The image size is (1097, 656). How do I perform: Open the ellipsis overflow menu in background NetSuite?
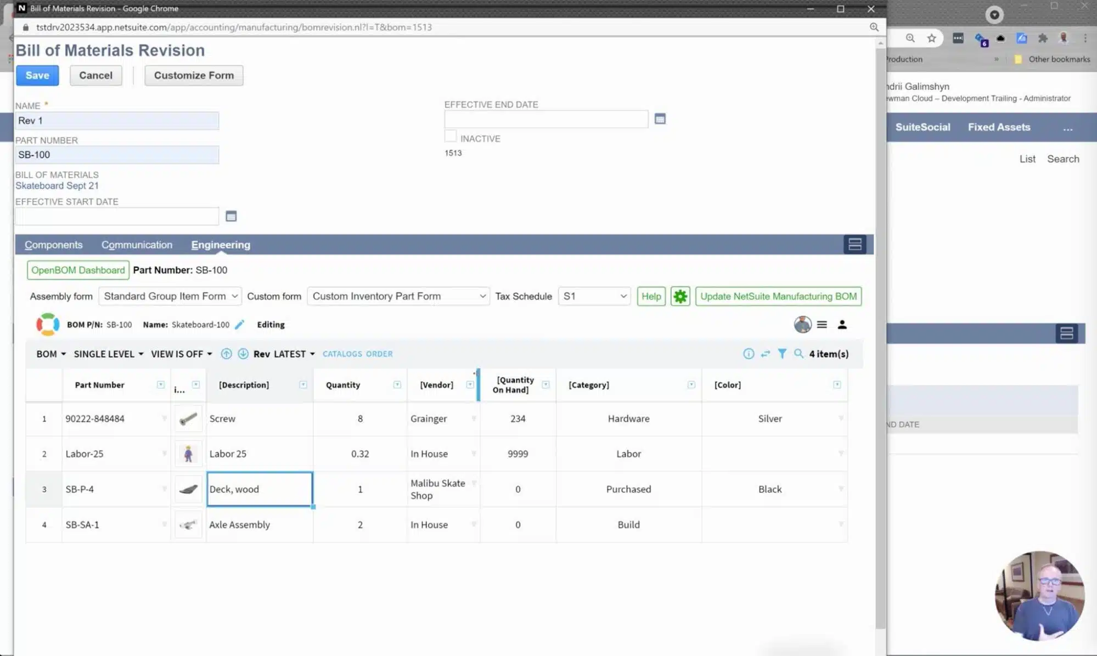(1067, 128)
